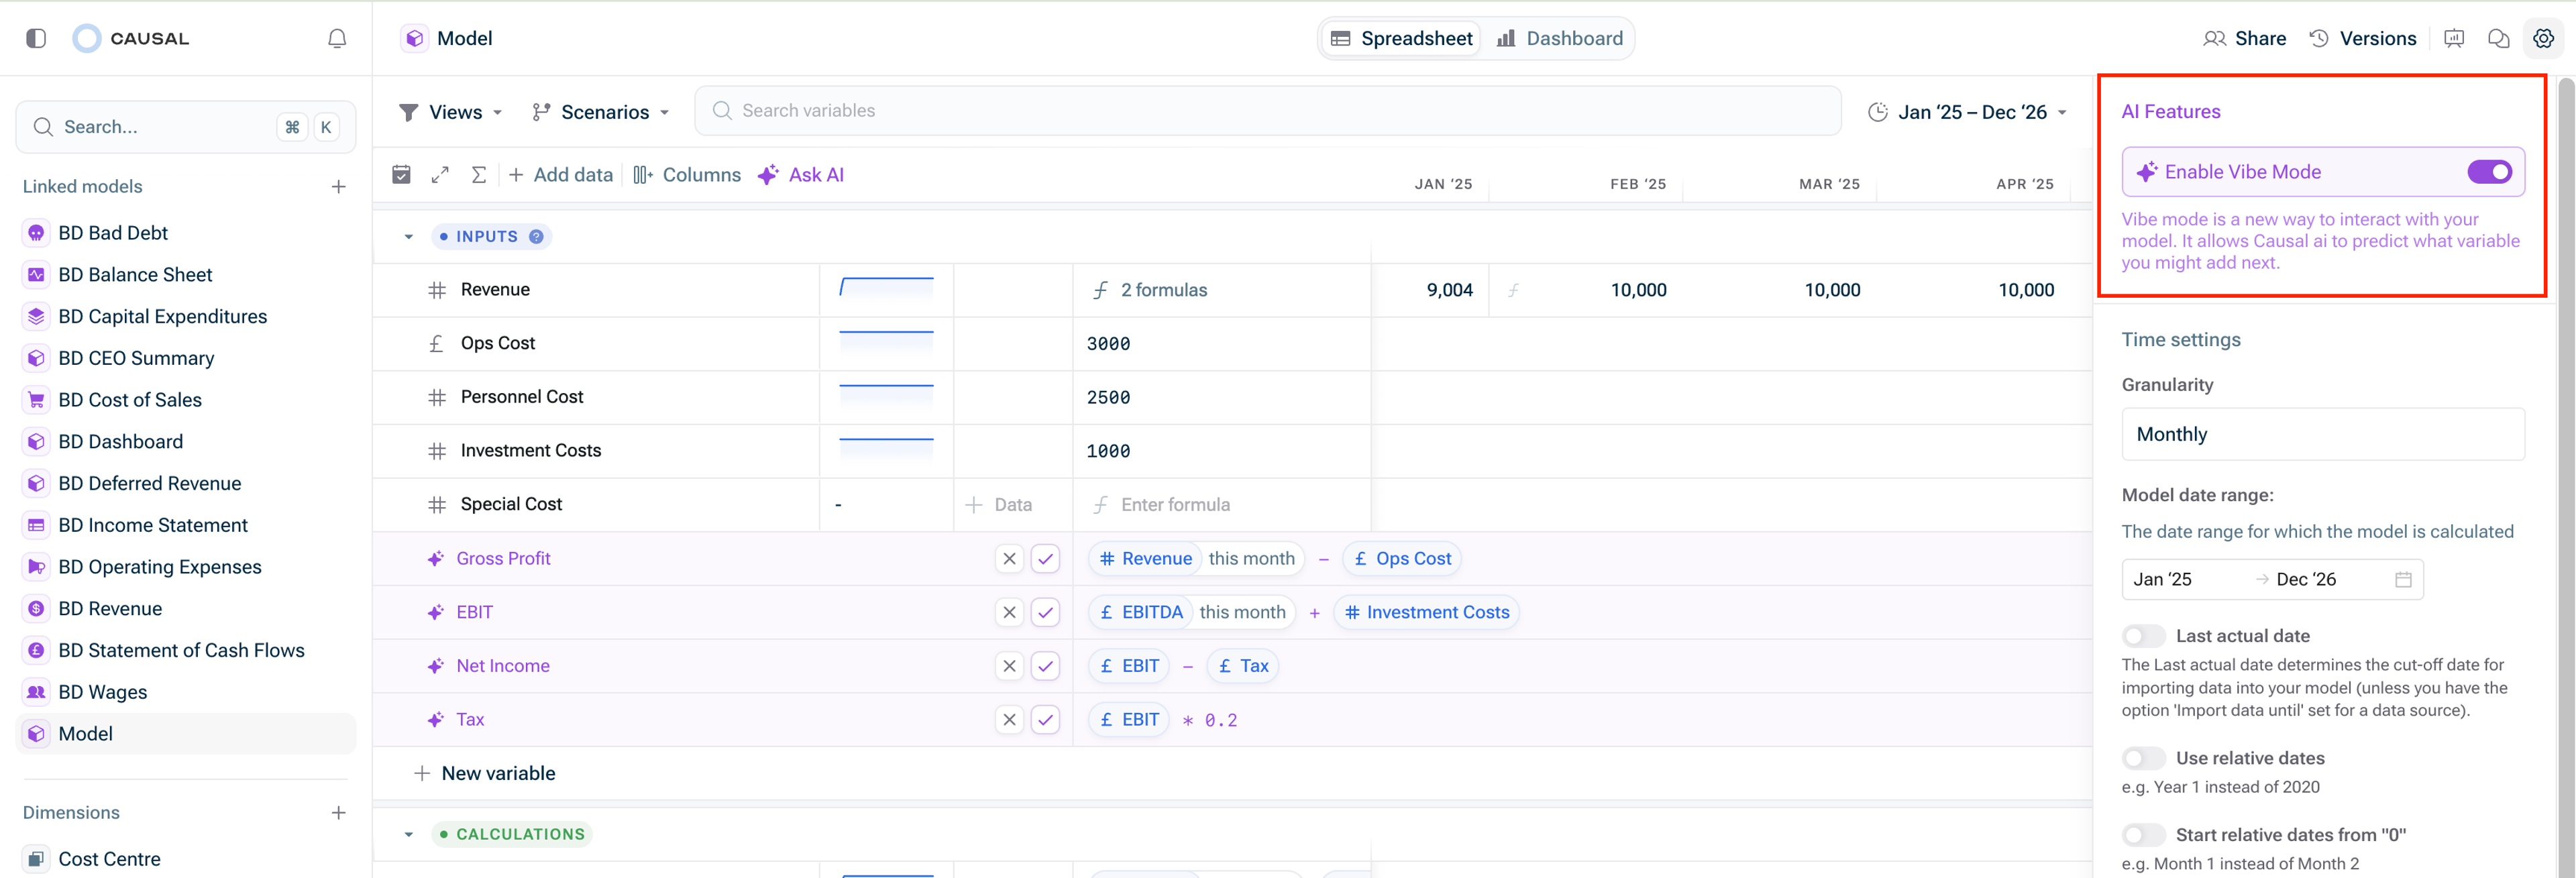Open comments chat bubble icon
This screenshot has height=878, width=2576.
[x=2498, y=38]
